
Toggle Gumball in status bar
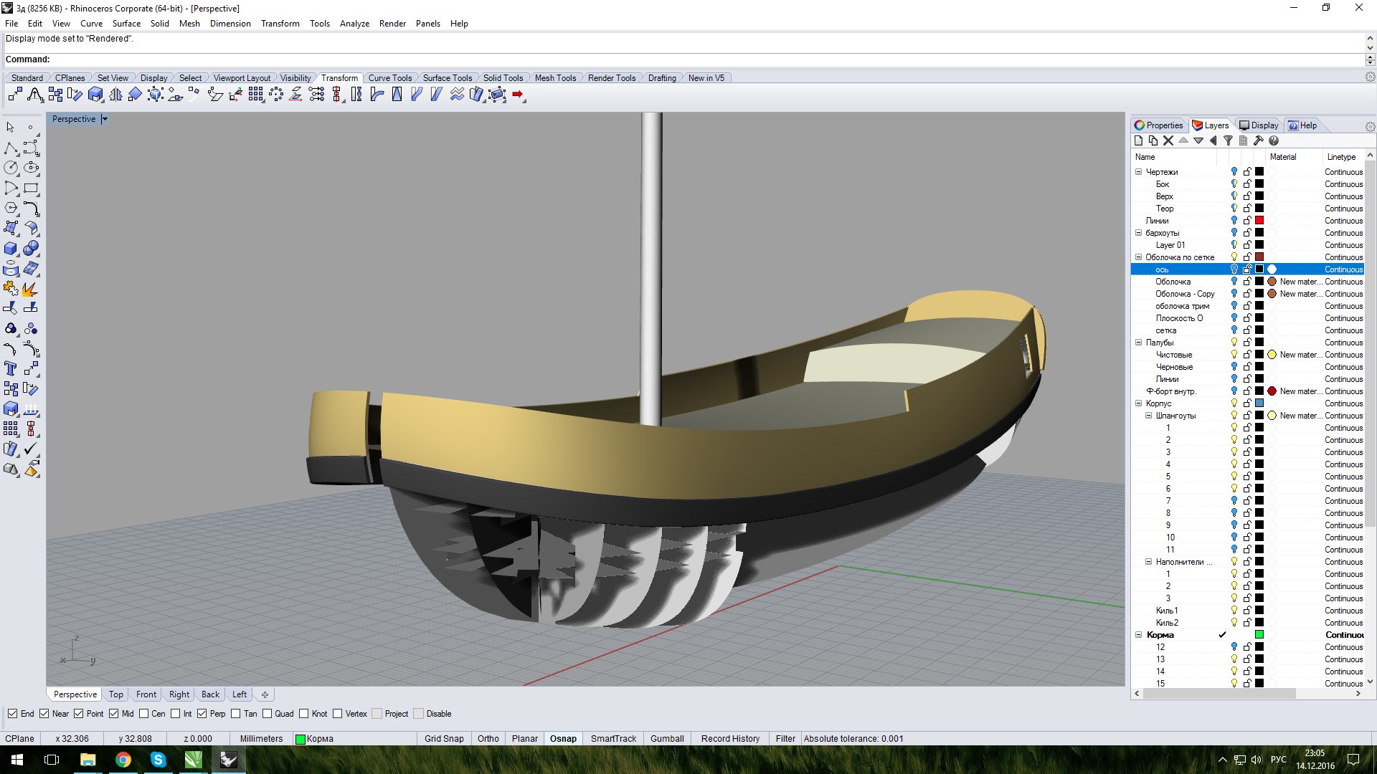tap(667, 739)
